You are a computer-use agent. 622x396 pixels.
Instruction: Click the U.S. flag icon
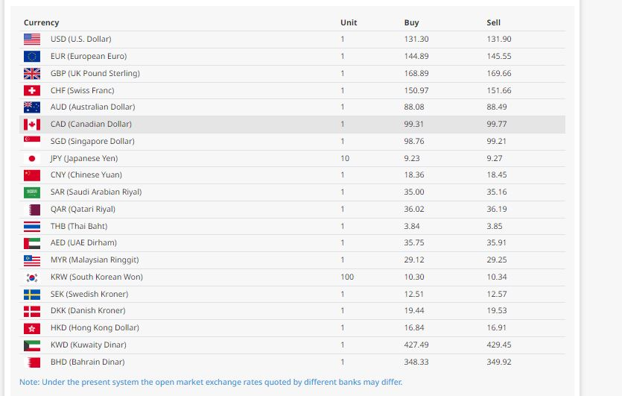pos(31,39)
